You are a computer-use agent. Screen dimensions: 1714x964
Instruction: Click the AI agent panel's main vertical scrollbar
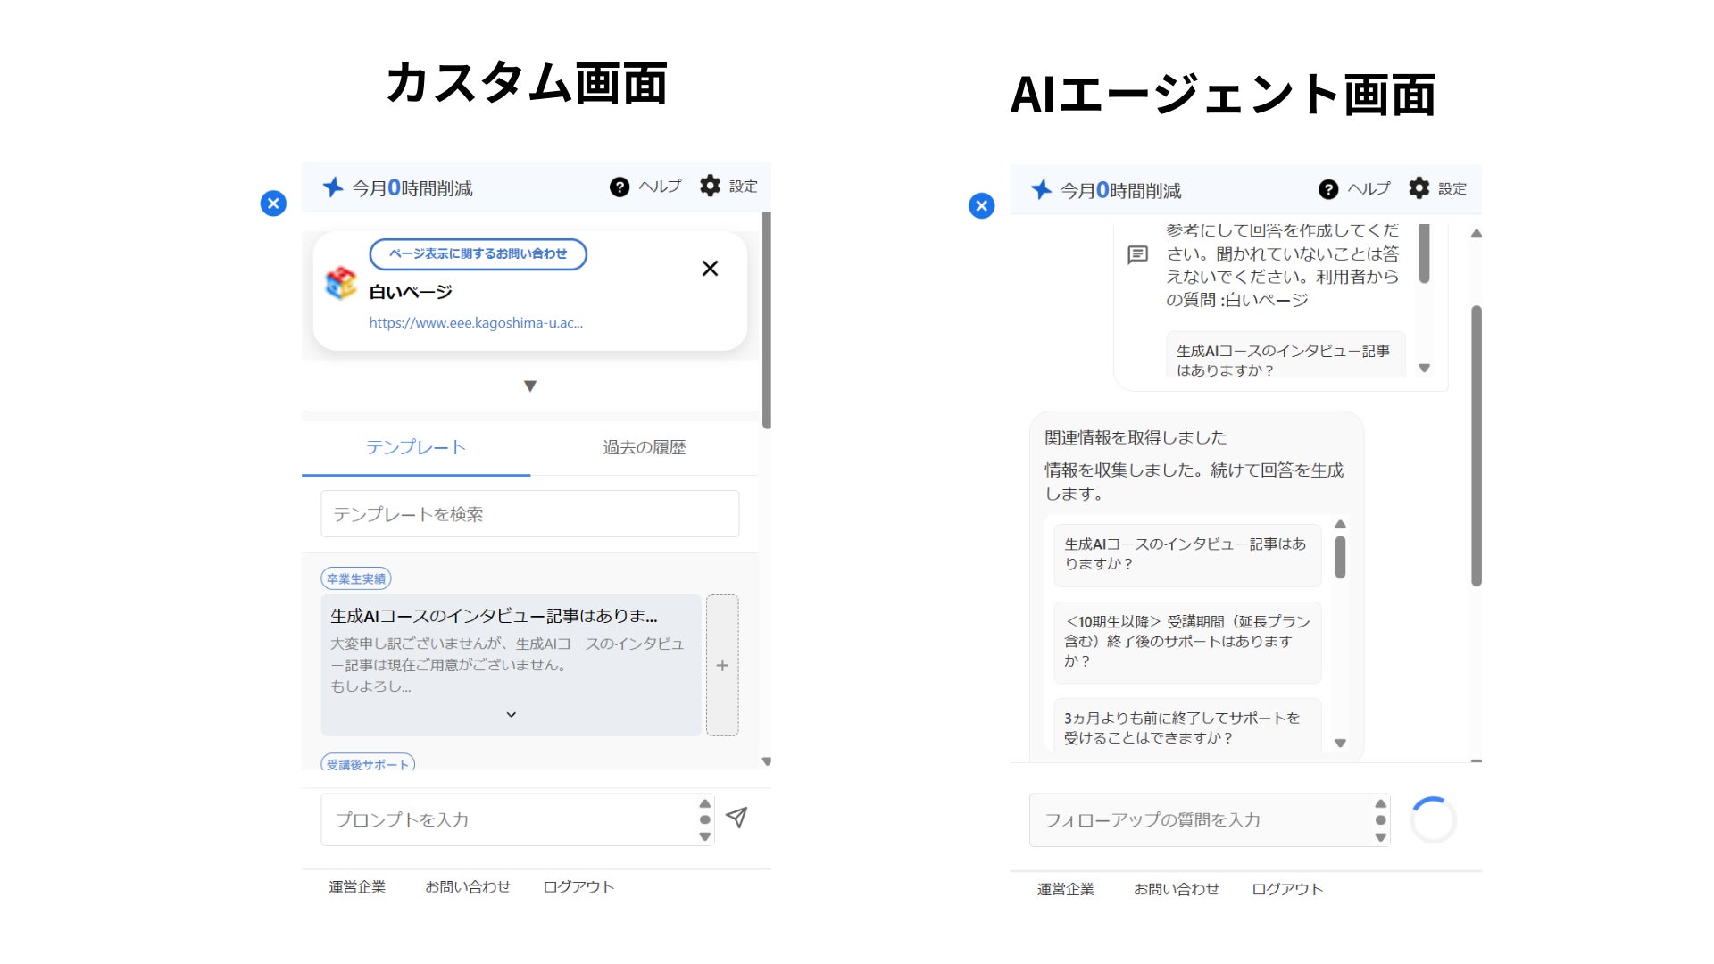pos(1477,446)
